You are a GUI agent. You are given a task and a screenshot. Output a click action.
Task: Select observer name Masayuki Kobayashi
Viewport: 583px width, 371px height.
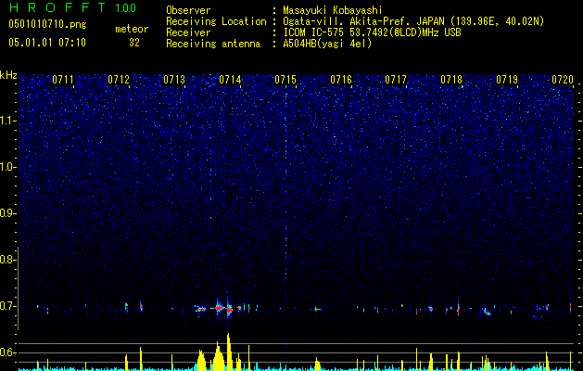332,10
